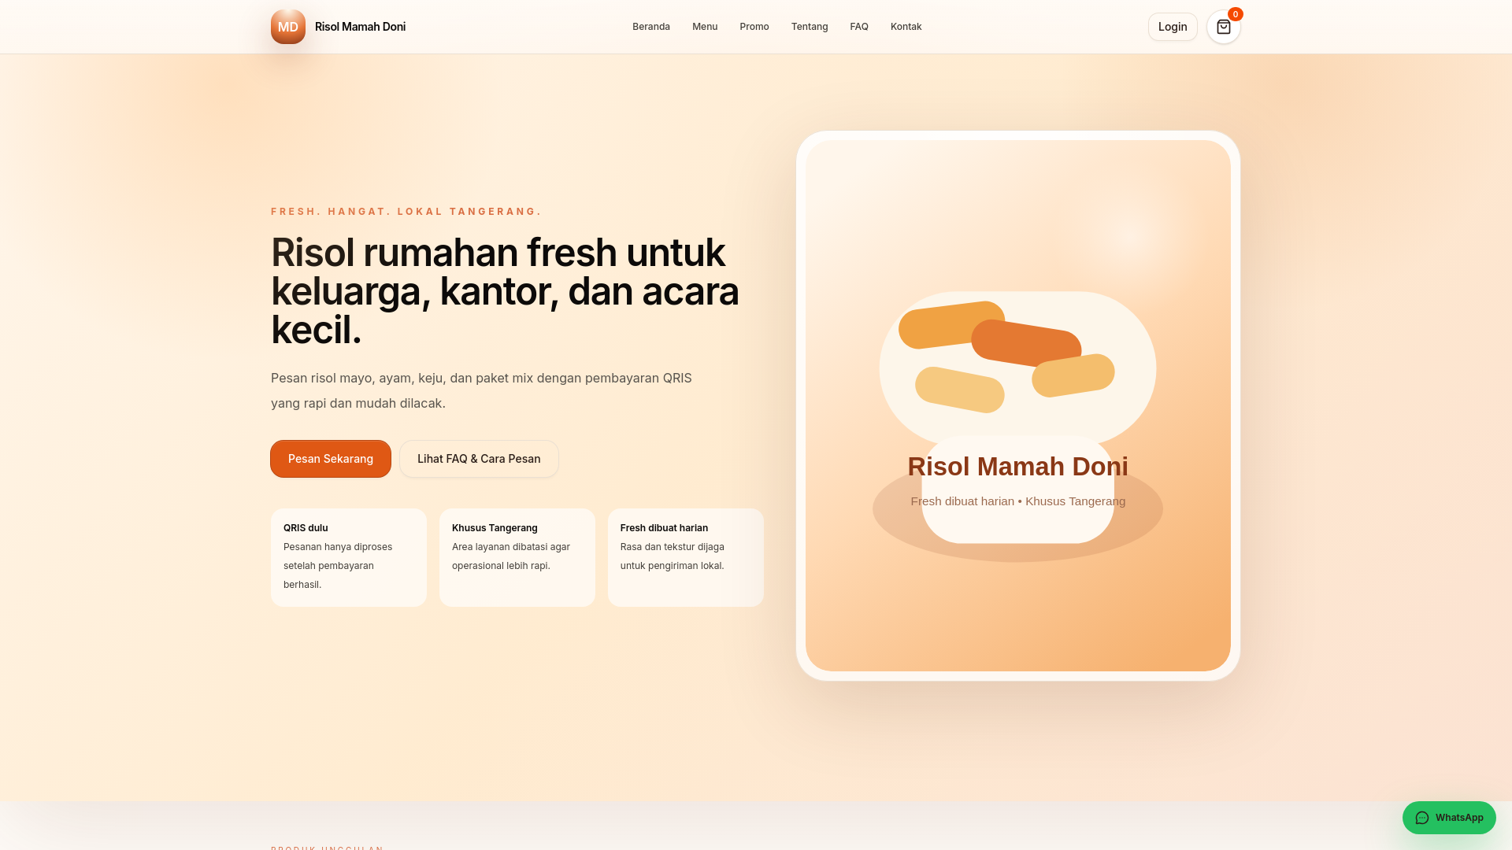Open the FAQ navigation link
The width and height of the screenshot is (1512, 850).
pyautogui.click(x=859, y=27)
